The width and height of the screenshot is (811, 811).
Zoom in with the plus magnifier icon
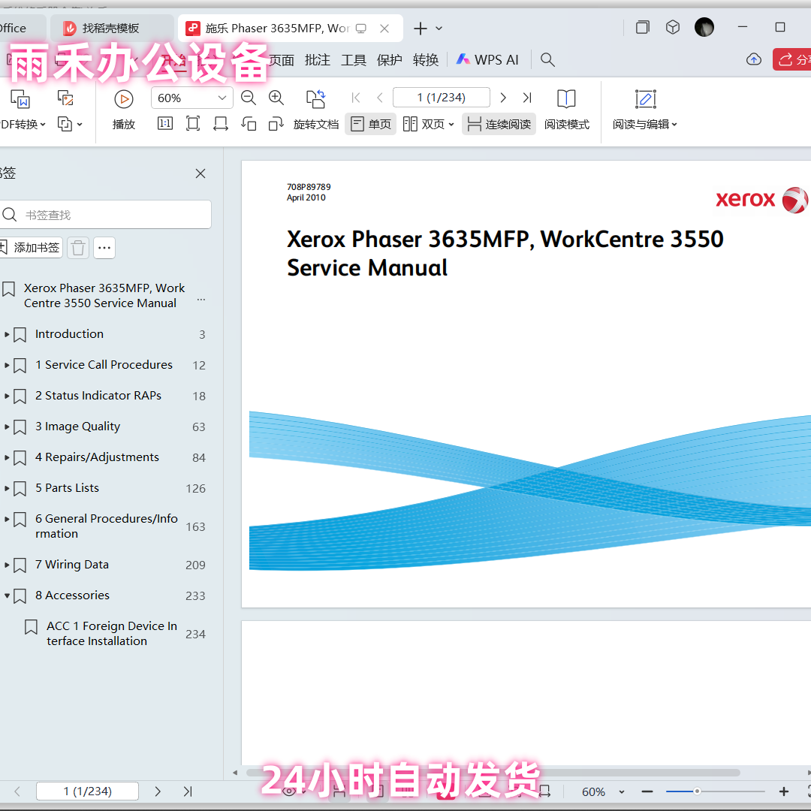point(276,98)
